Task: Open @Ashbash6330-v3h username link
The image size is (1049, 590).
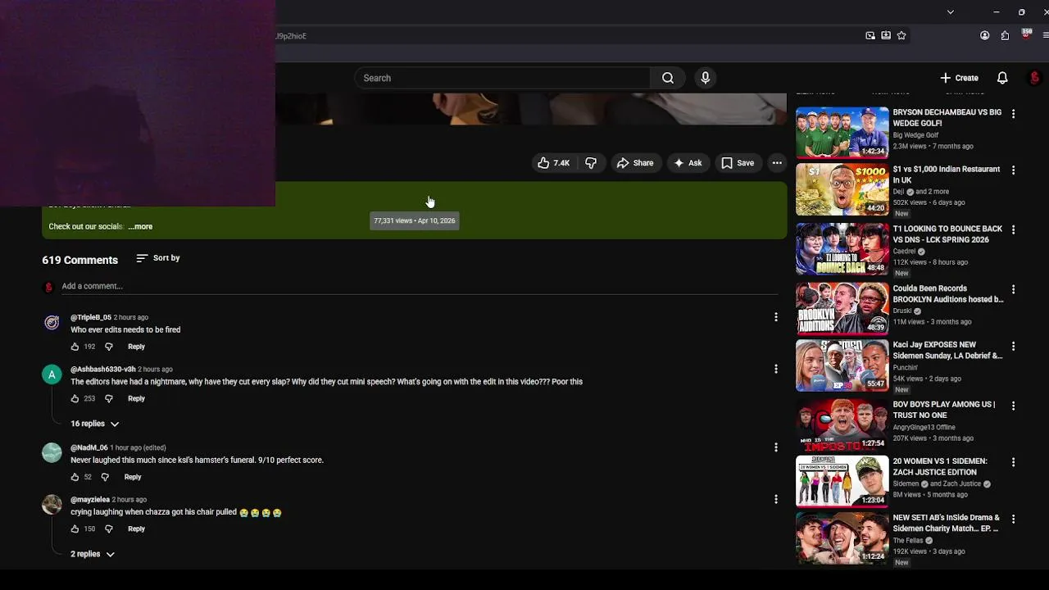Action: pyautogui.click(x=103, y=370)
